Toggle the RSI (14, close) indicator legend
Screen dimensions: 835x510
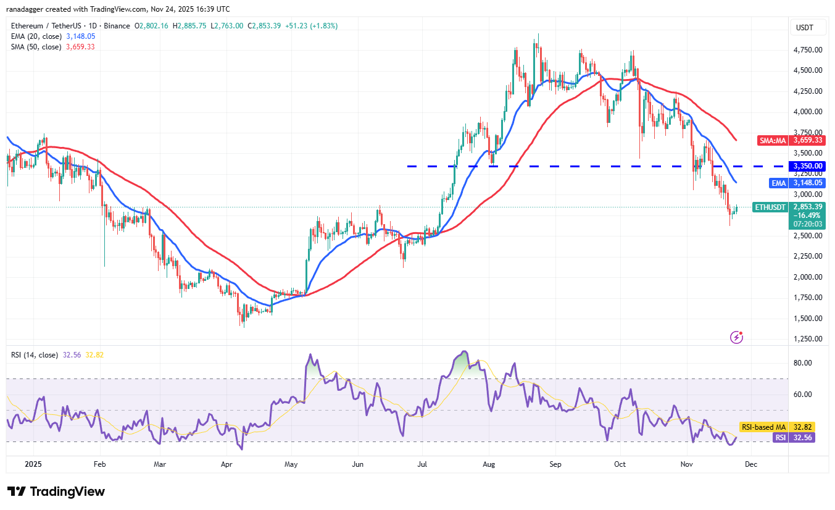35,355
